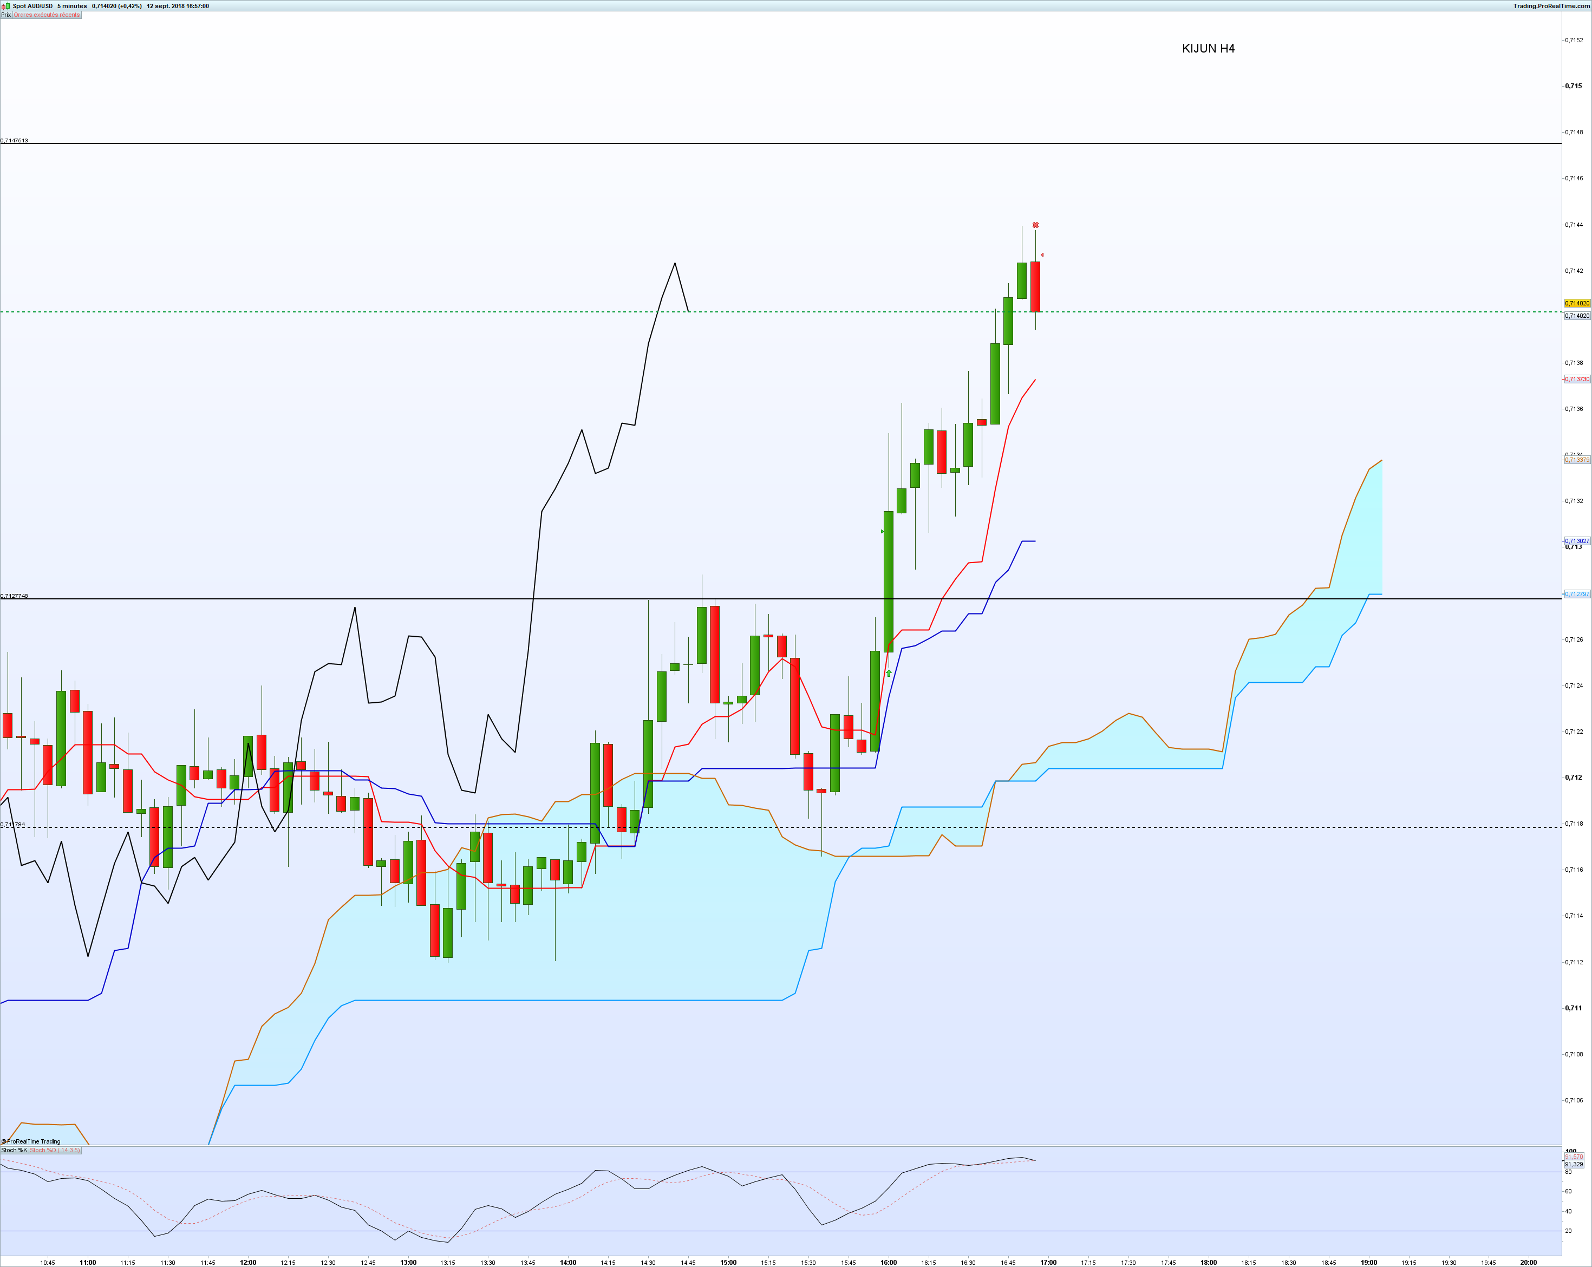The height and width of the screenshot is (1267, 1592).
Task: Click the blue 0,713027 Kijun price tag
Action: point(1577,541)
